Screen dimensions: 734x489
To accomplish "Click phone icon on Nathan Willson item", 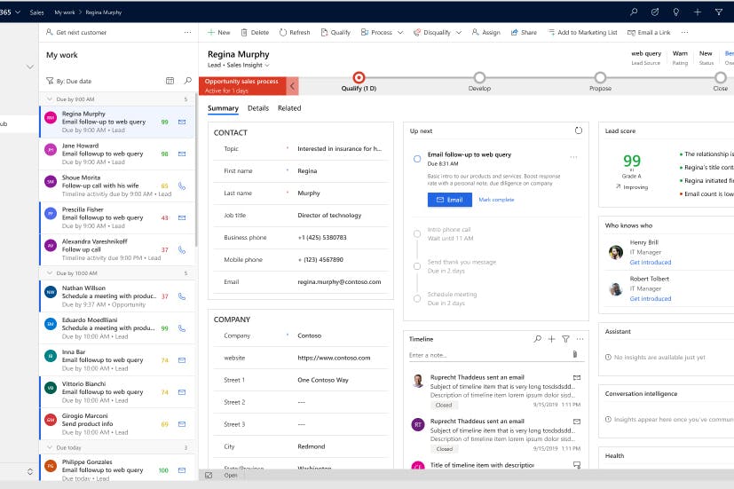I will 182,296.
